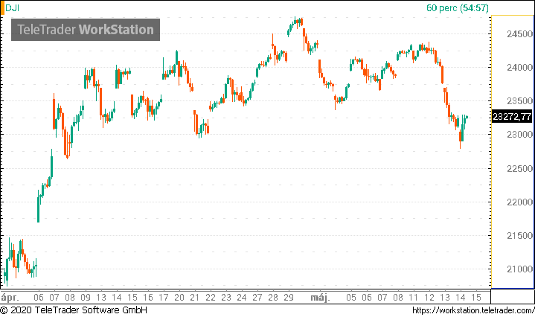
Task: Click the DJI symbol label
Action: click(x=13, y=8)
